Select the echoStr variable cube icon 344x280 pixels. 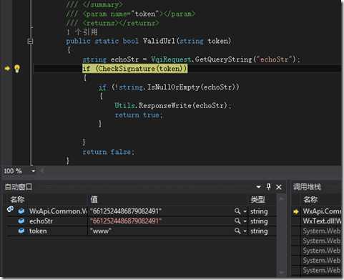[x=21, y=221]
